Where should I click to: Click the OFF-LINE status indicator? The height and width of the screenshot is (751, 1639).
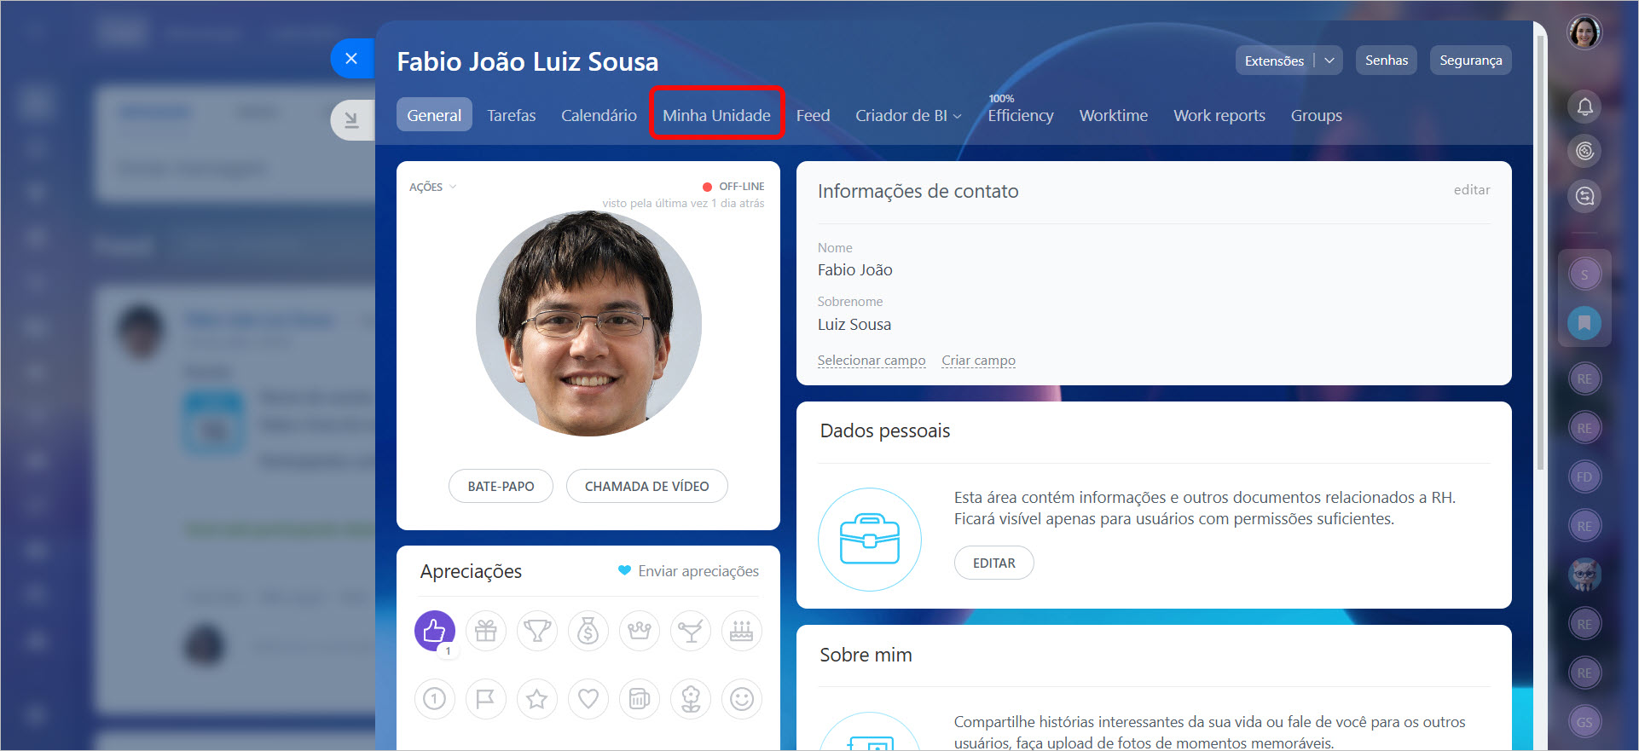733,187
